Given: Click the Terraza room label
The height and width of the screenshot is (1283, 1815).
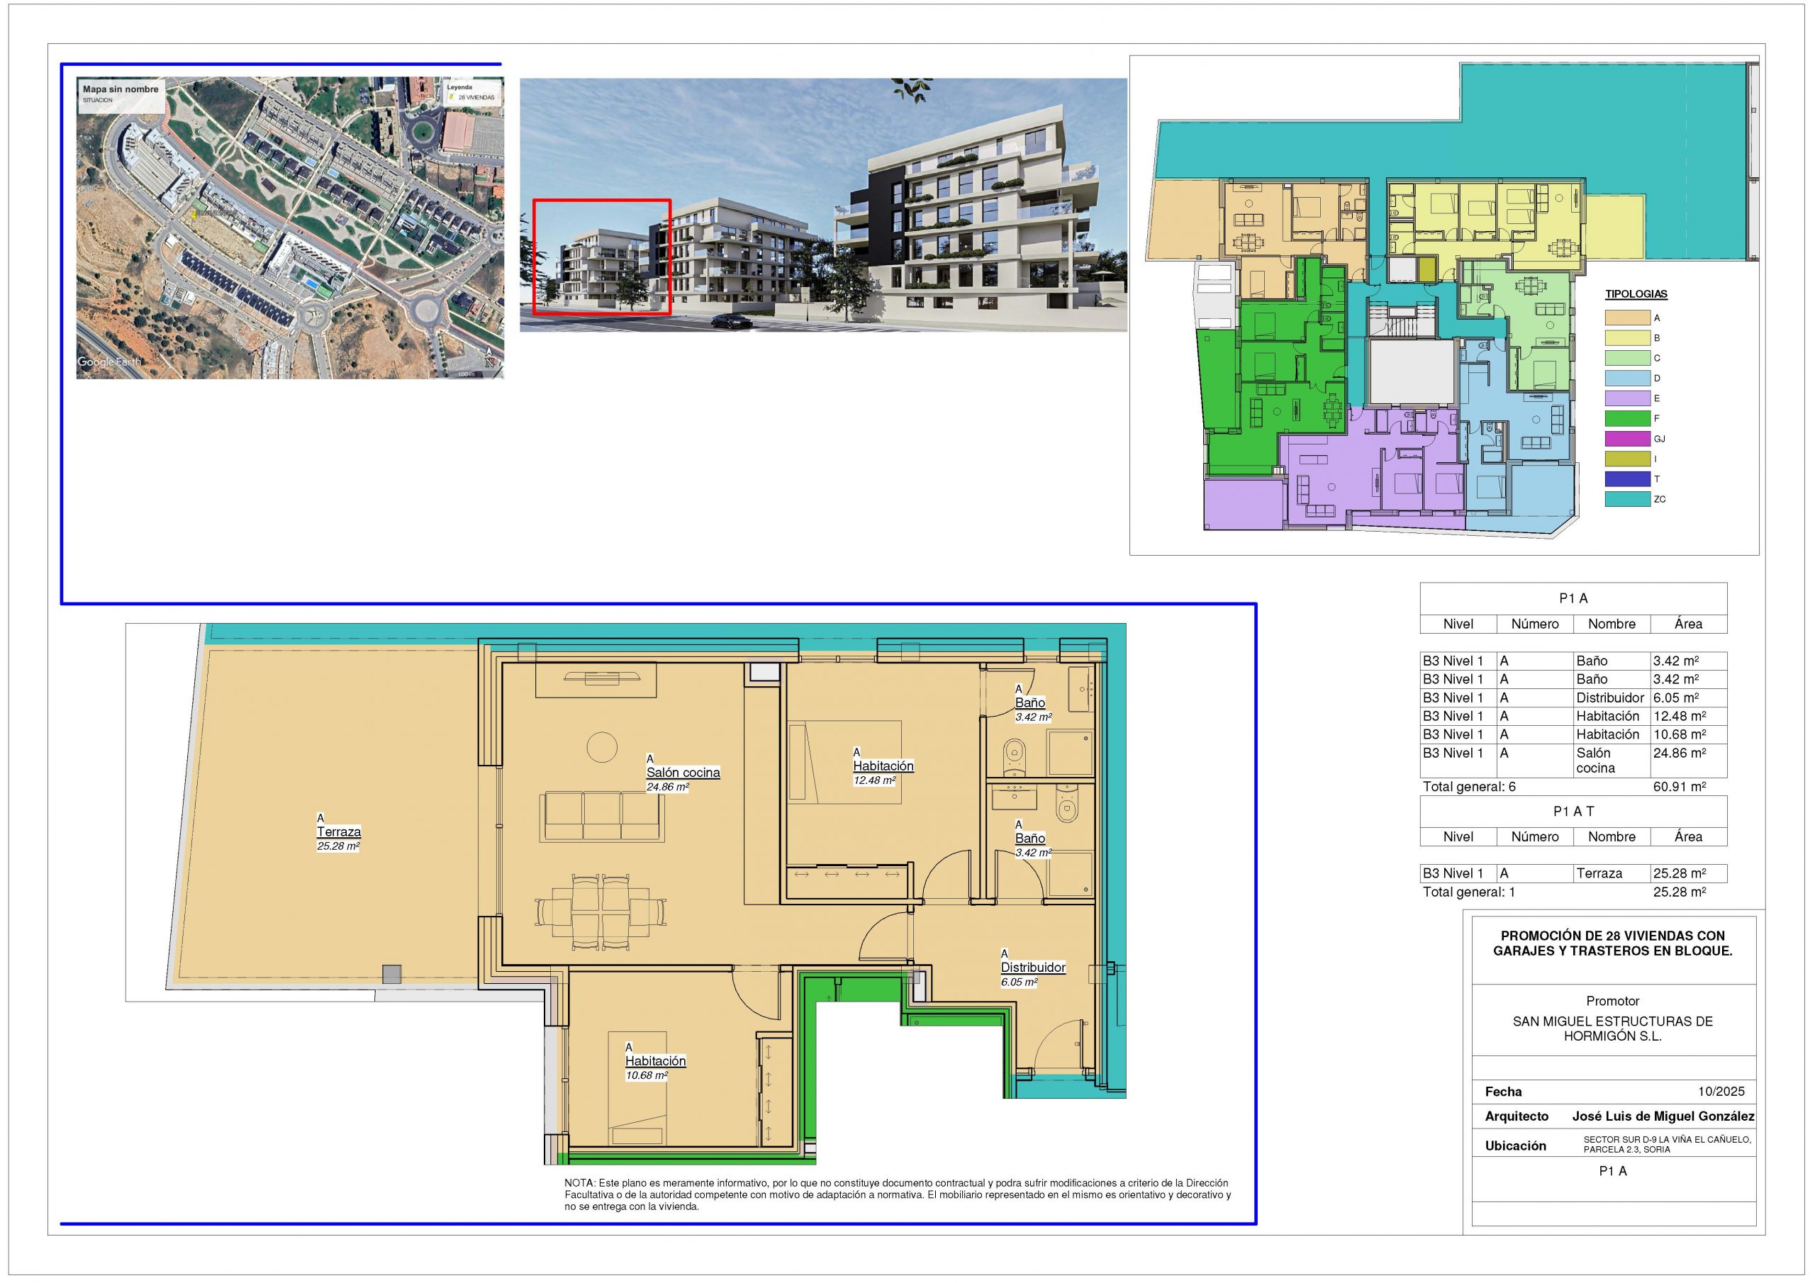Looking at the screenshot, I should point(338,831).
